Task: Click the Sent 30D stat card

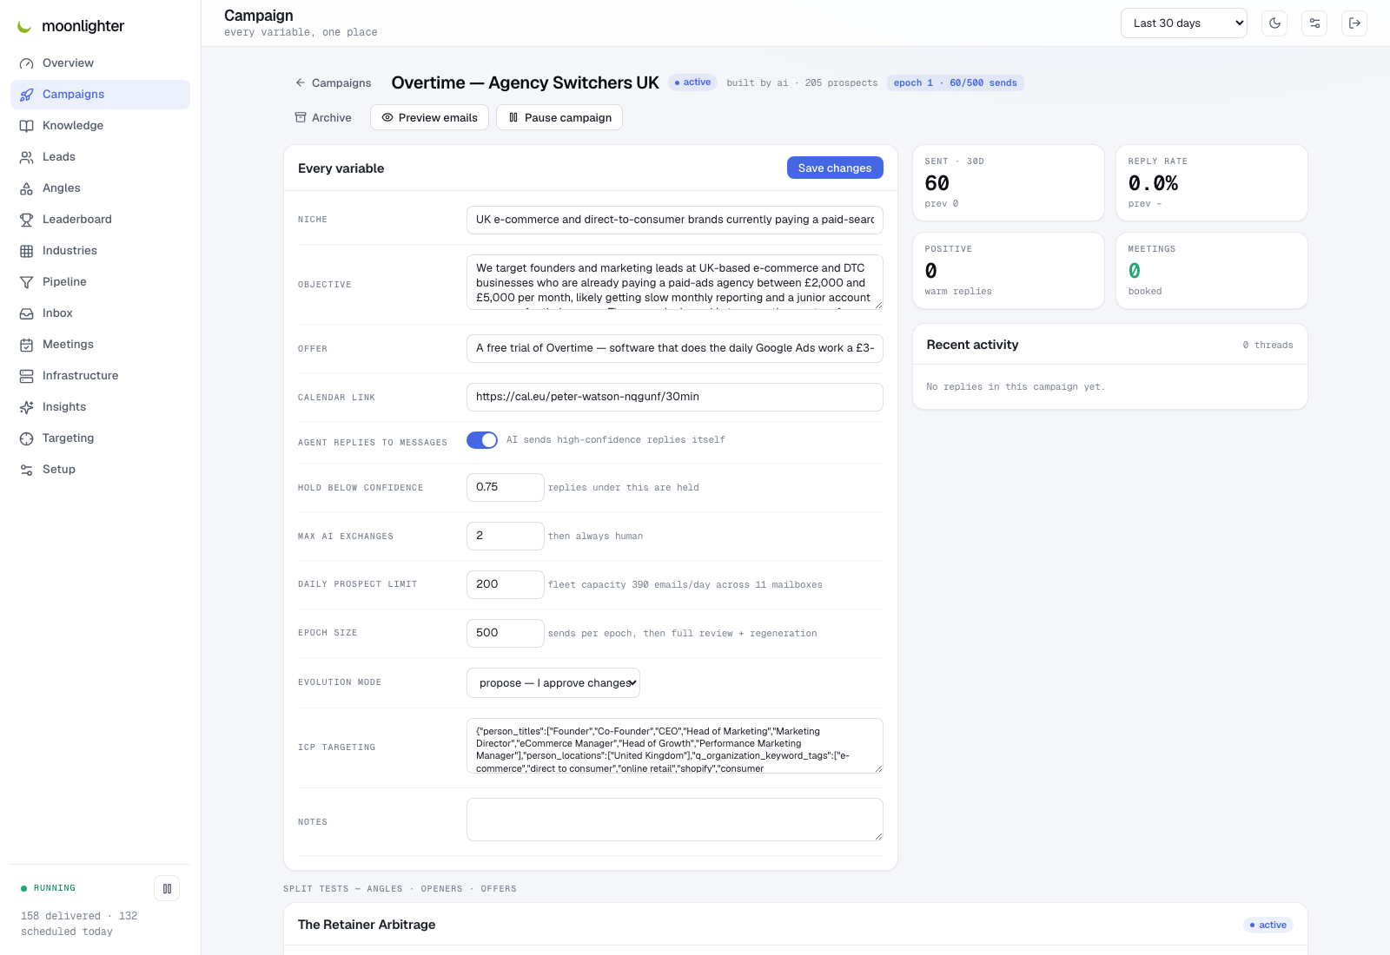Action: pyautogui.click(x=1009, y=183)
